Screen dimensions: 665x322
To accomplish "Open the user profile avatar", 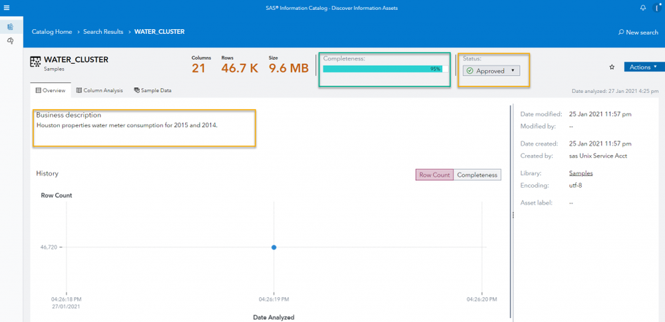I will 657,8.
